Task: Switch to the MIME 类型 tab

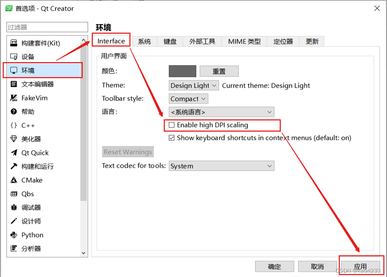Action: pyautogui.click(x=244, y=42)
